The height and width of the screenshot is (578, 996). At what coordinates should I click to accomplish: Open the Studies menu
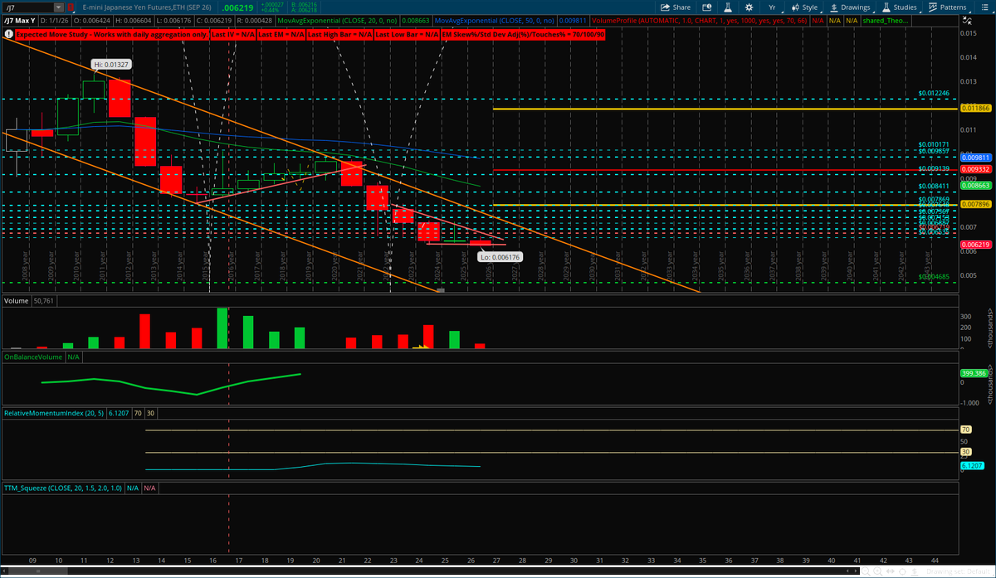tap(899, 7)
